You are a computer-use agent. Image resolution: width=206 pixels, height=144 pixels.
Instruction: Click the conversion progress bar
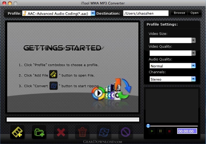pyautogui.click(x=73, y=120)
